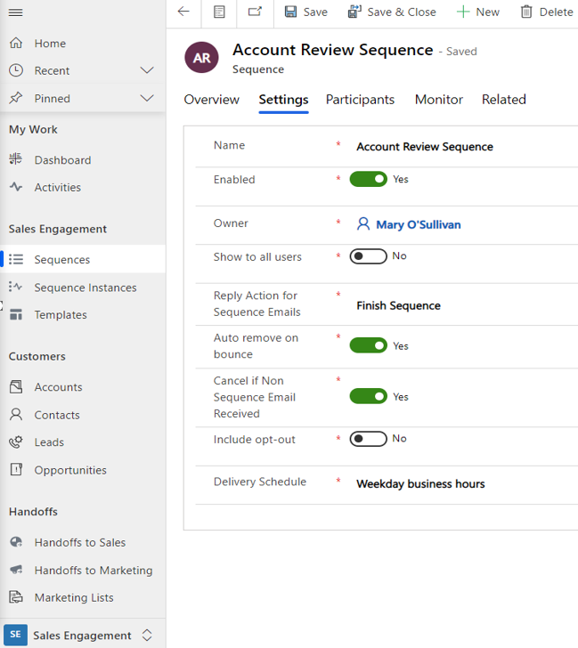This screenshot has width=578, height=648.
Task: Click the Contacts person icon
Action: point(16,415)
